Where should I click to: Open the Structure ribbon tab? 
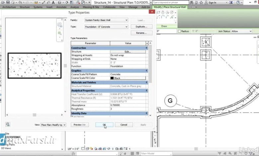point(25,7)
